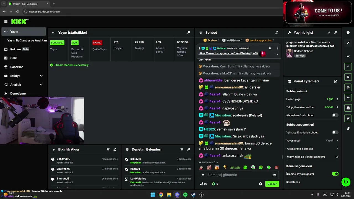Toggle Abonelere özel sohbet switch
Screen dimensions: 354x199
point(335,115)
